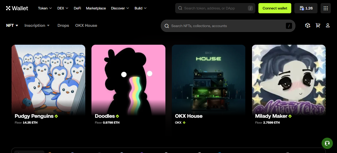The width and height of the screenshot is (337, 153).
Task: Expand the DEX menu
Action: [x=63, y=8]
